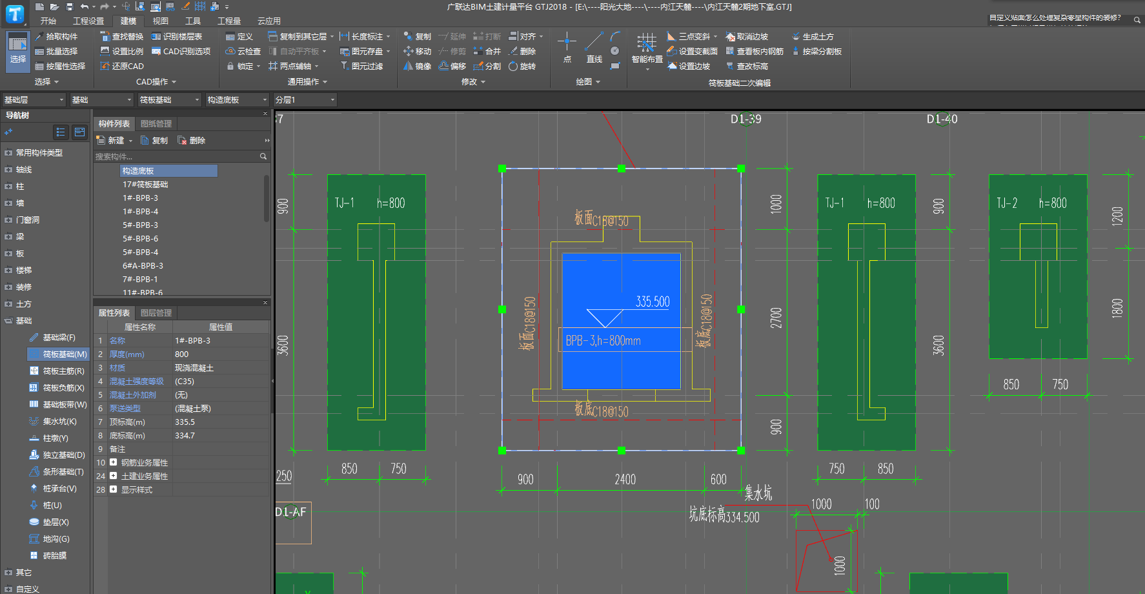The height and width of the screenshot is (594, 1145).
Task: Open the 工具 ribbon tab
Action: [x=193, y=21]
